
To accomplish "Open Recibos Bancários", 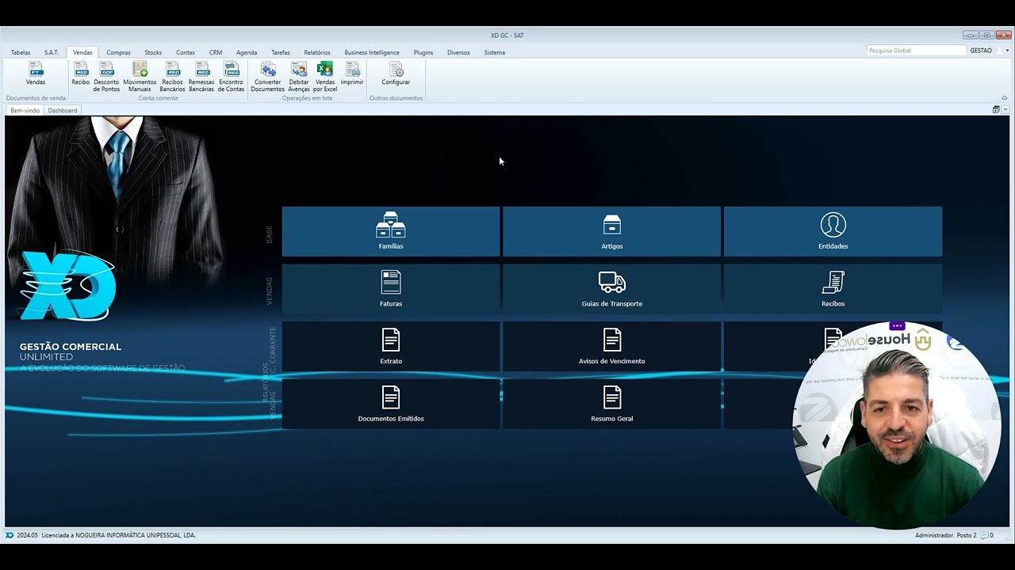I will point(172,77).
